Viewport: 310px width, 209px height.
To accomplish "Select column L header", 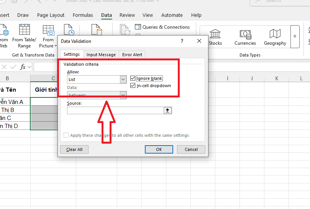I will tap(300, 78).
